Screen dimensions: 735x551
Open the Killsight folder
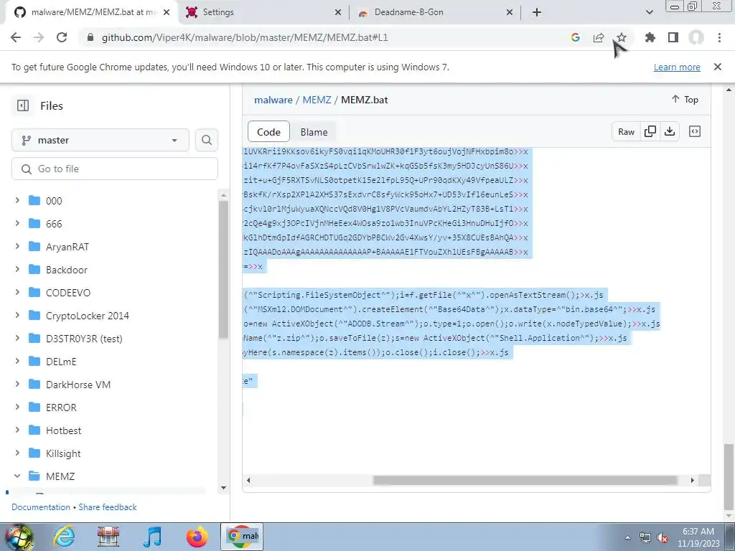63,453
